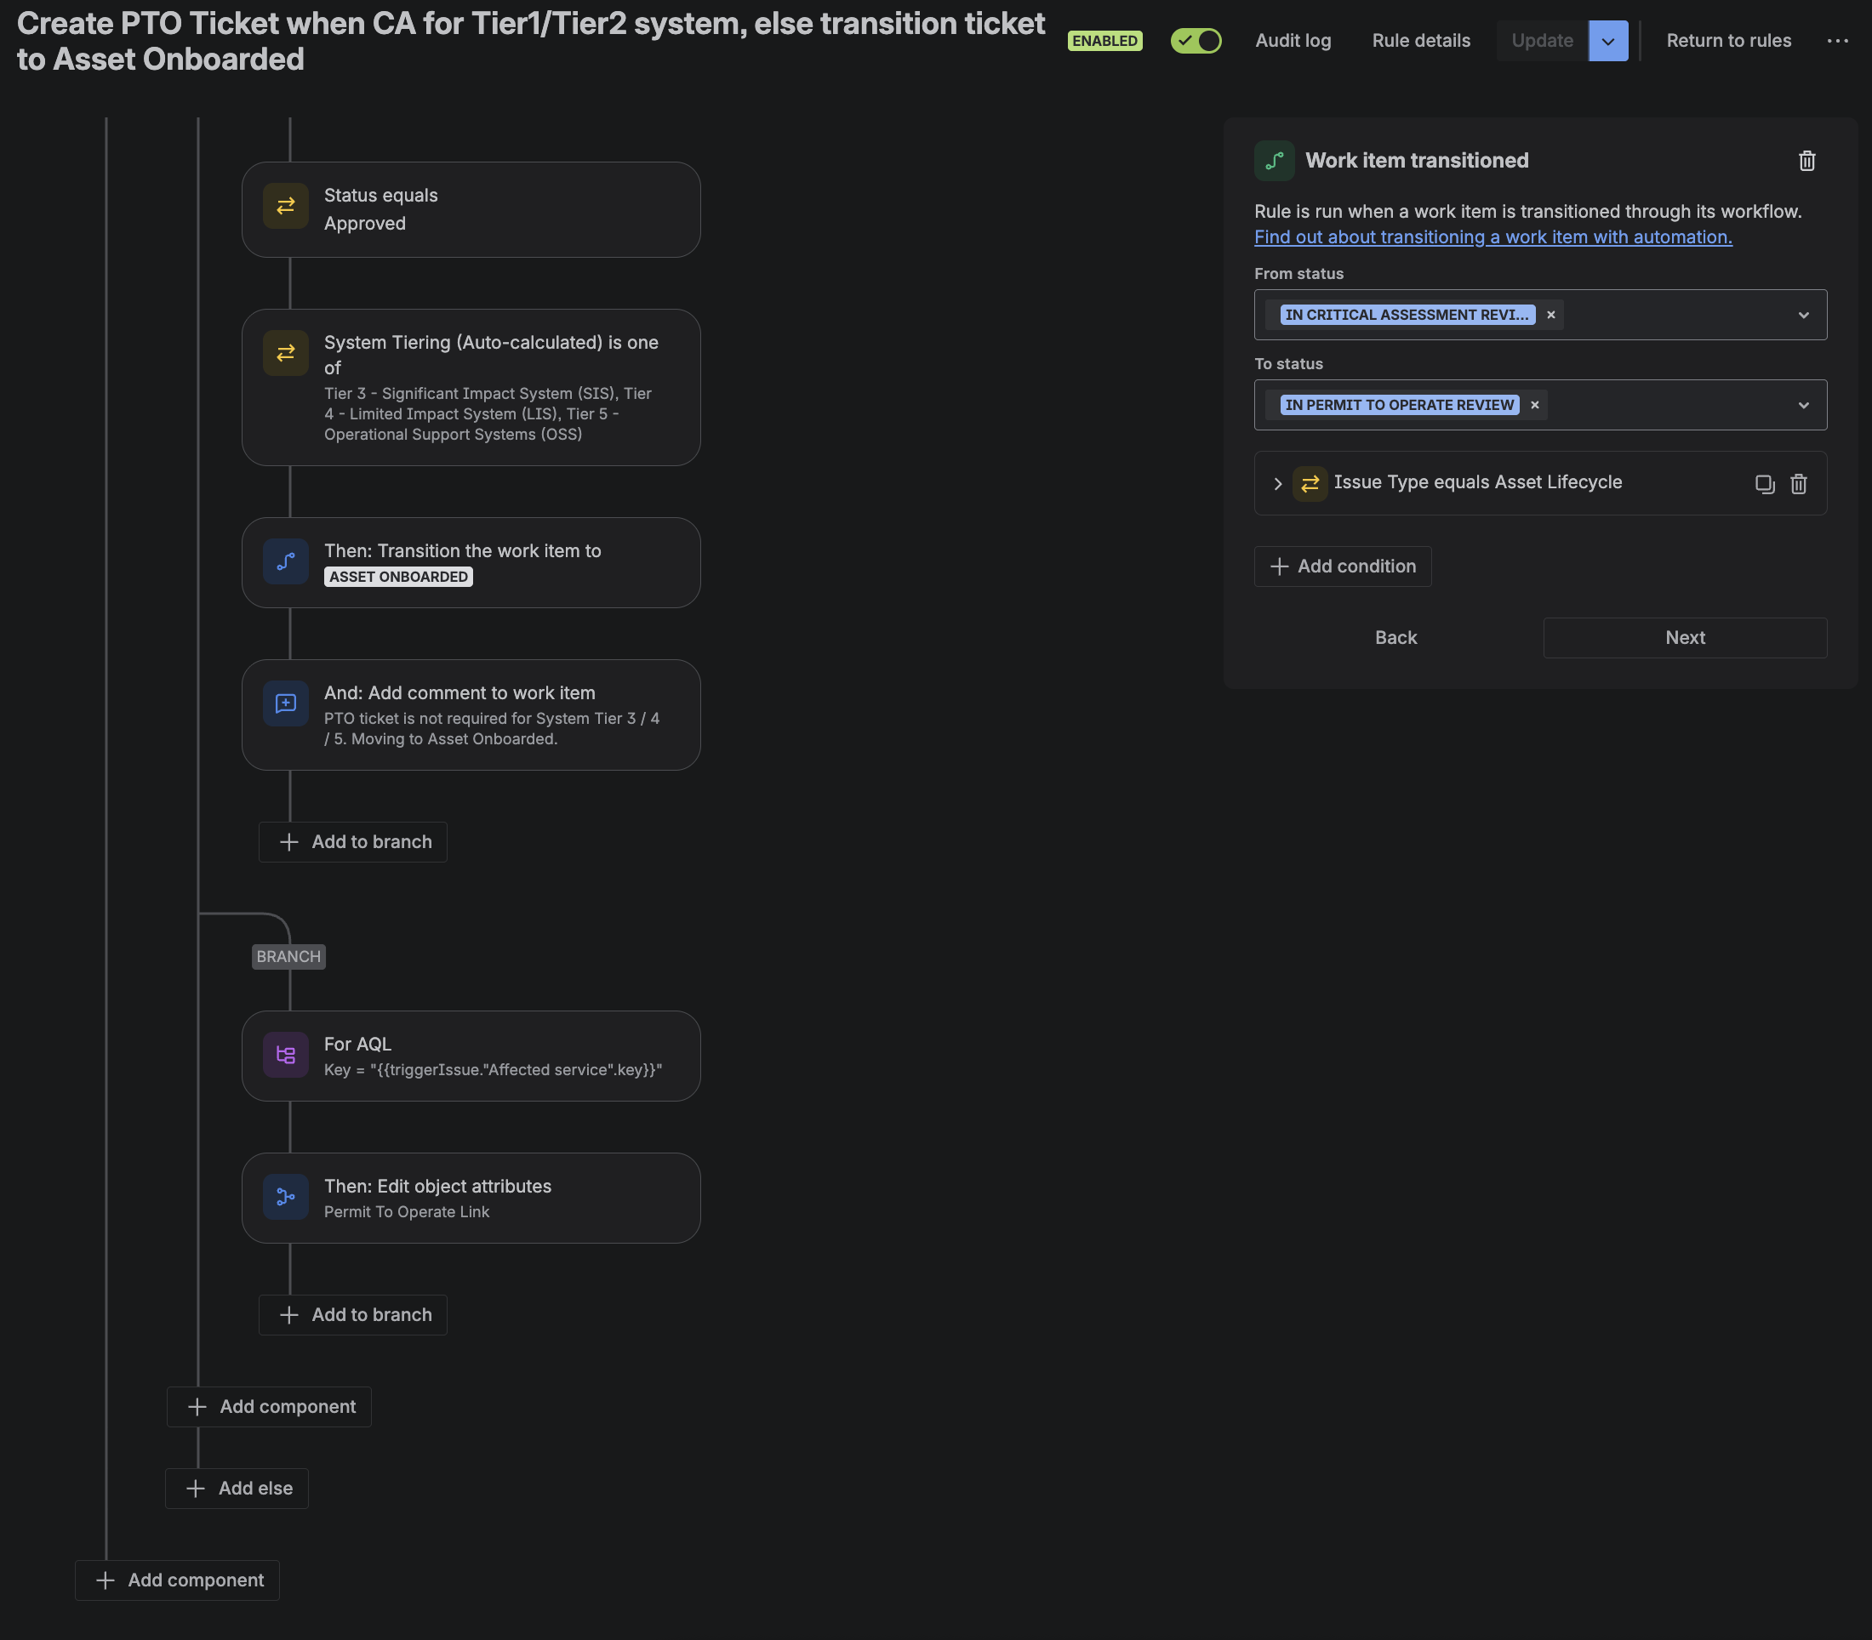Select the Transition work item action icon
Screen dimensions: 1872x1640
tap(286, 562)
